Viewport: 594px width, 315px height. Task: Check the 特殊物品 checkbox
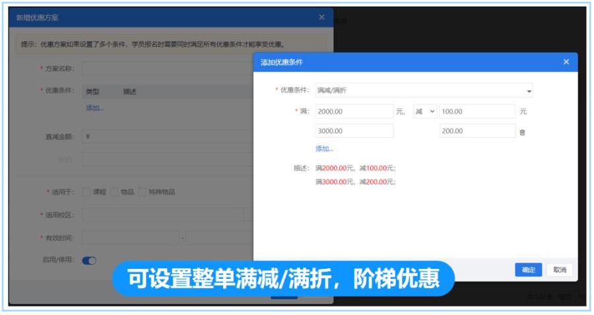(x=142, y=192)
